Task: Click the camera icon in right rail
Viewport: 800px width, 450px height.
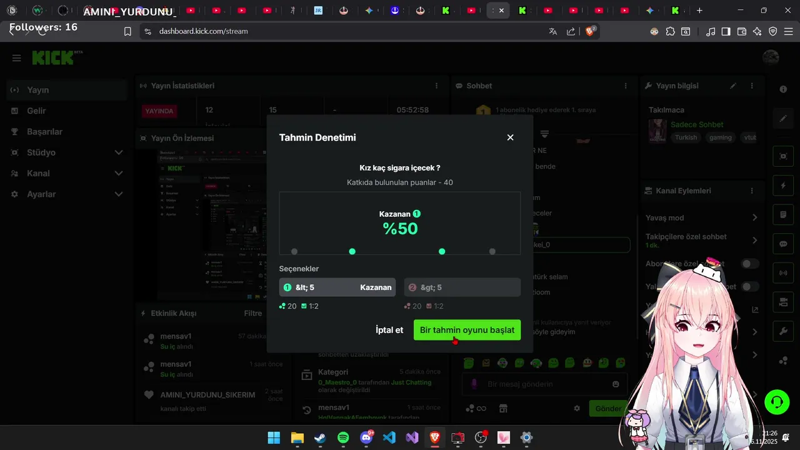Action: (x=783, y=302)
